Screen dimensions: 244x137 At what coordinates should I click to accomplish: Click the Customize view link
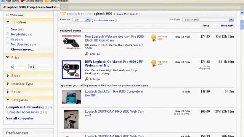click(x=104, y=20)
